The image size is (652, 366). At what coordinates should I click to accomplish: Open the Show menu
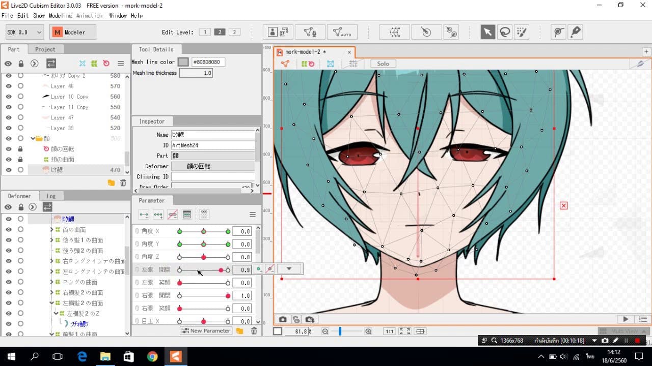[39, 16]
